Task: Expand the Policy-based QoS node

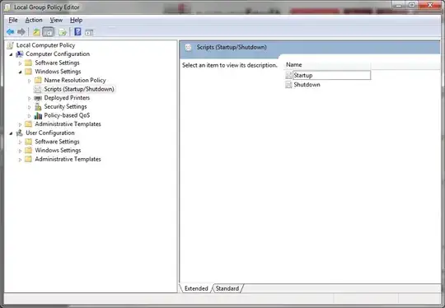Action: pos(29,116)
